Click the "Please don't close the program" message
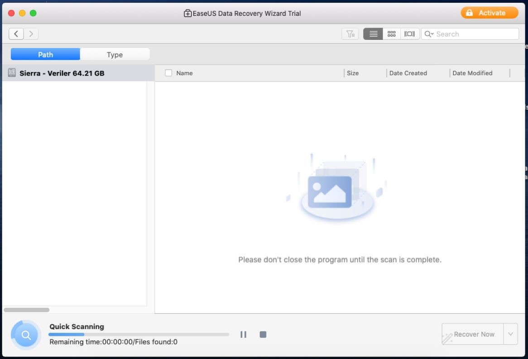Screen dimensions: 528x359 [340, 260]
